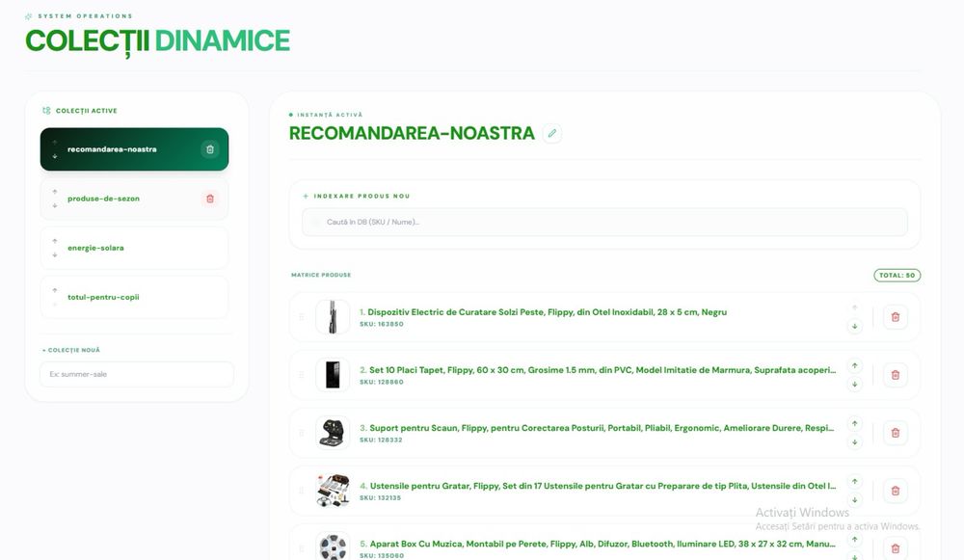Image resolution: width=964 pixels, height=560 pixels.
Task: Click SKU: 128332 text
Action: pyautogui.click(x=381, y=440)
